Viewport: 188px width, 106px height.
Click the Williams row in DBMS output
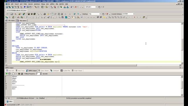click(14, 78)
